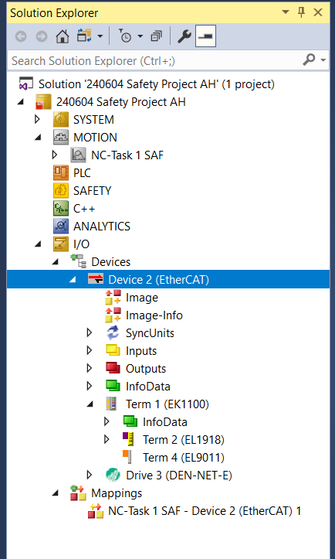Viewport: 335px width, 559px height.
Task: Expand the Term 2 (EL1918) node
Action: [106, 440]
